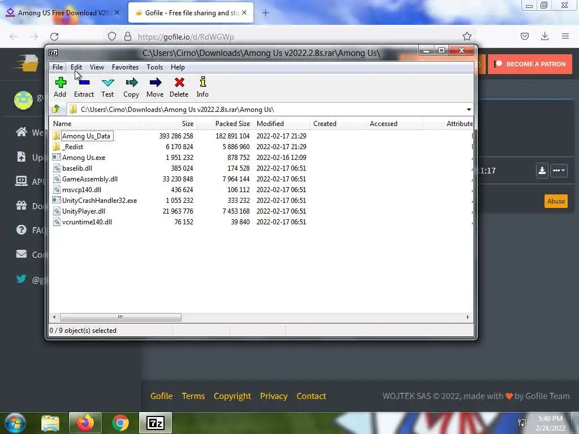Open a new Firefox tab
Image resolution: width=579 pixels, height=434 pixels.
pyautogui.click(x=266, y=13)
